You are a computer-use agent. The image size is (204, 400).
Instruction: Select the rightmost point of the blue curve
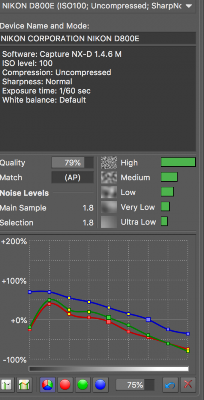pos(188,334)
